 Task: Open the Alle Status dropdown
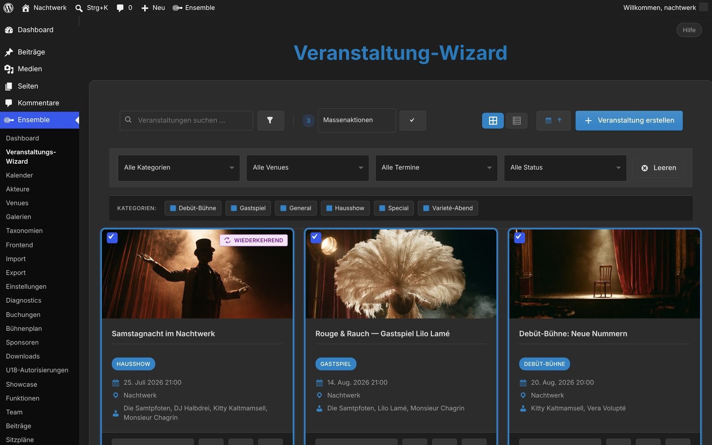point(565,168)
